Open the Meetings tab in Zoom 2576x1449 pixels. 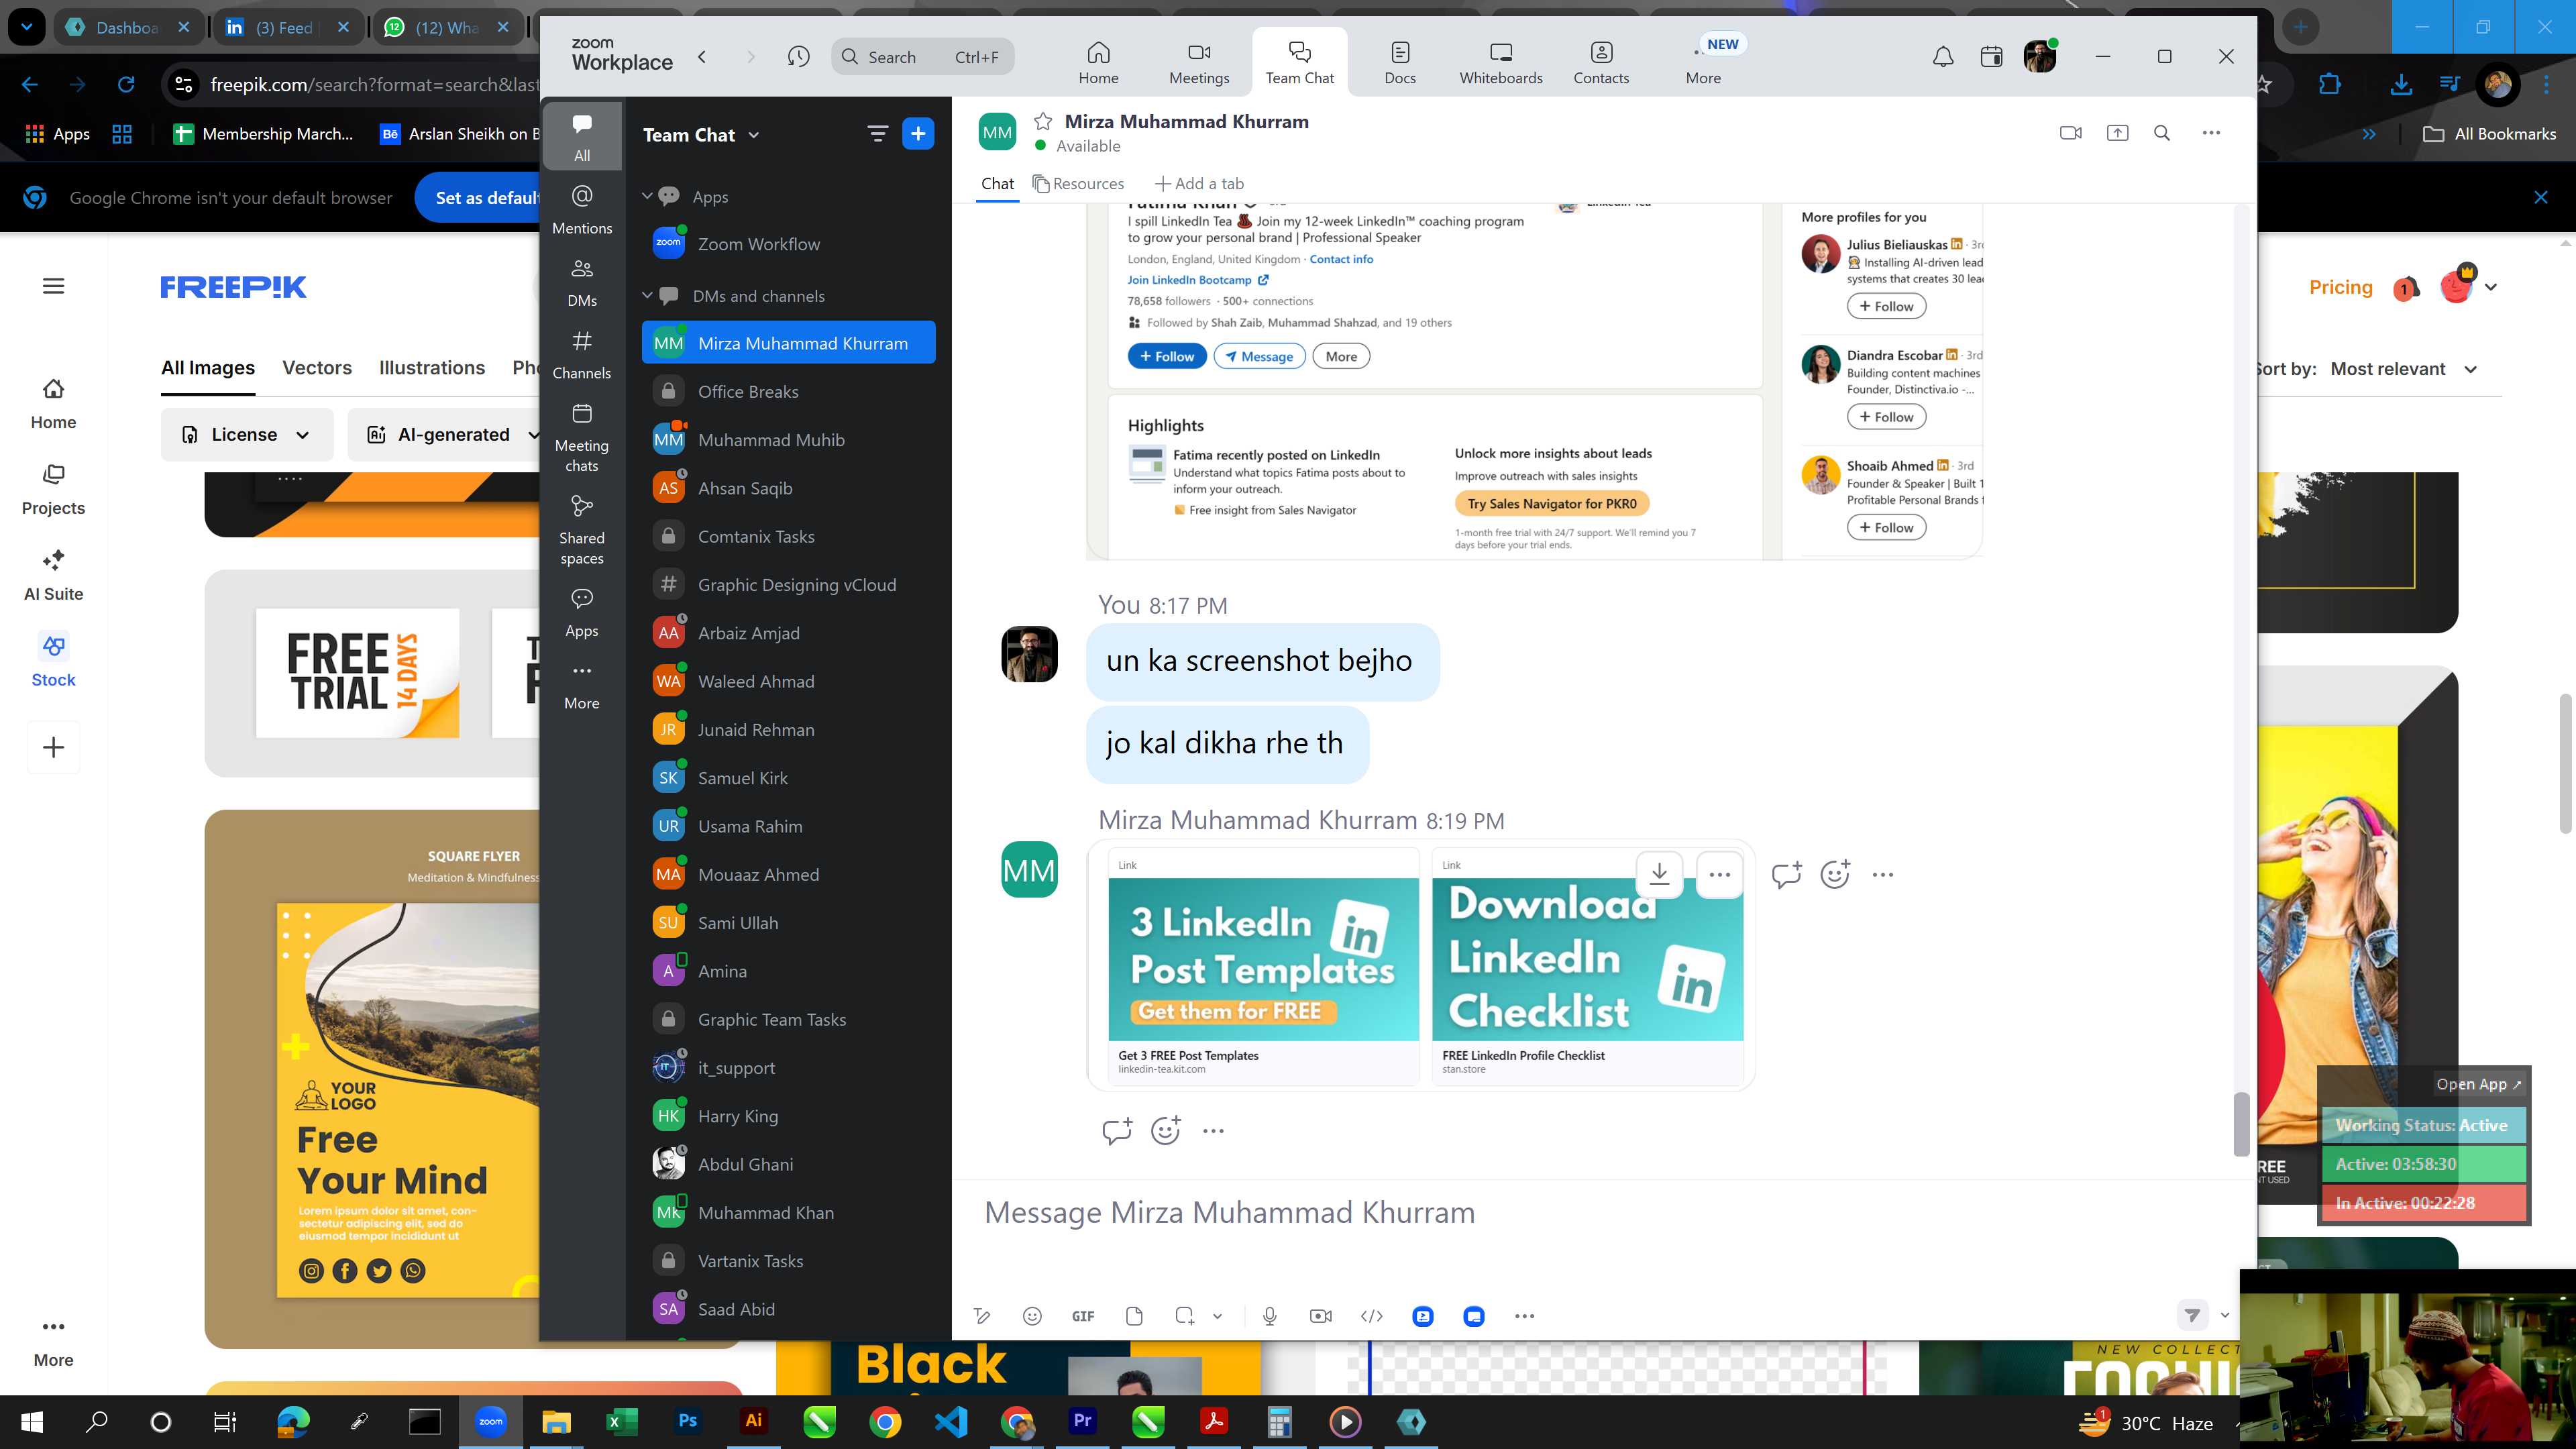(x=1199, y=62)
